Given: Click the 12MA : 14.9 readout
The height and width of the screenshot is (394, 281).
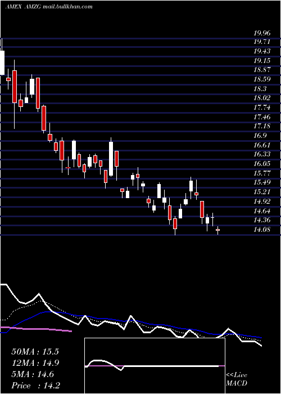Looking at the screenshot, I should click(x=35, y=363).
